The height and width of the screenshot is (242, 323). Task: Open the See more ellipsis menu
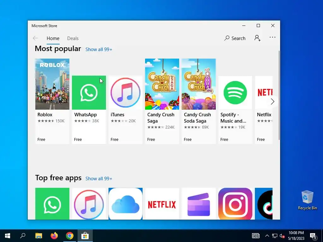[272, 37]
